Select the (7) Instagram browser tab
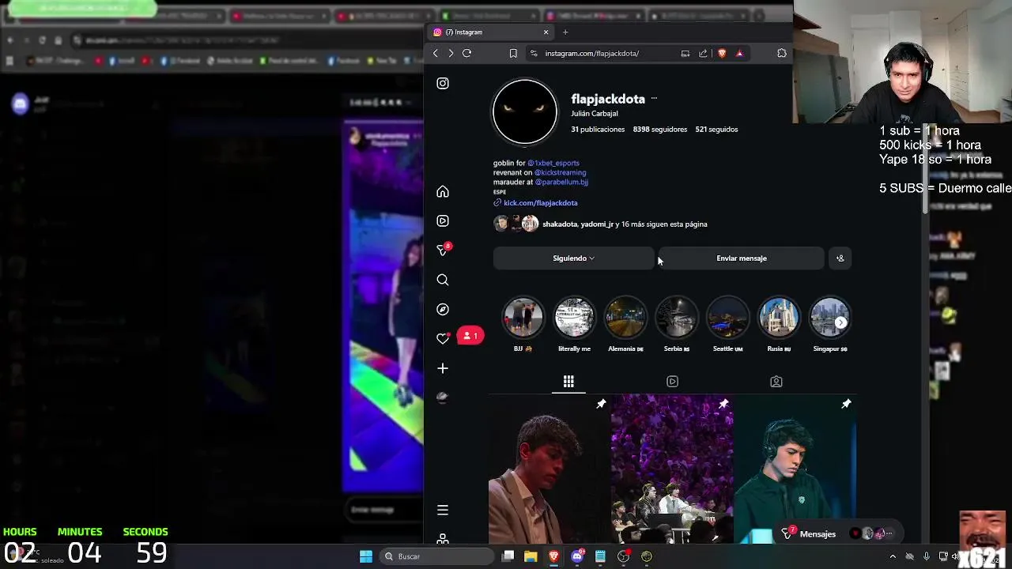 [x=490, y=32]
